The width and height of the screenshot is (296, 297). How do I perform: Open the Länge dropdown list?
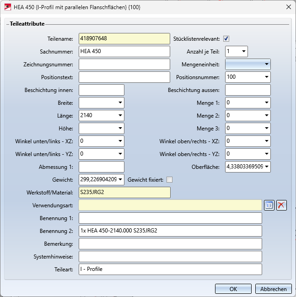120,115
